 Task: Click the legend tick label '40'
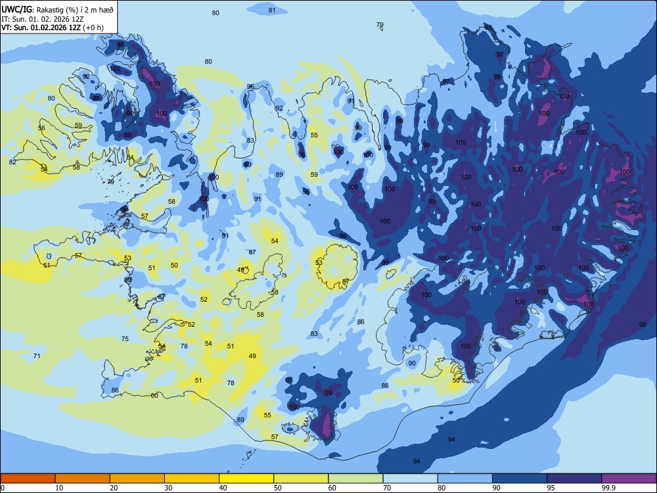click(223, 488)
